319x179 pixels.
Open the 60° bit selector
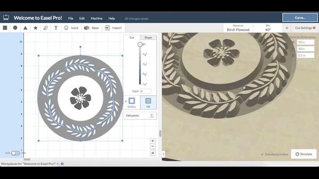[x=268, y=28]
